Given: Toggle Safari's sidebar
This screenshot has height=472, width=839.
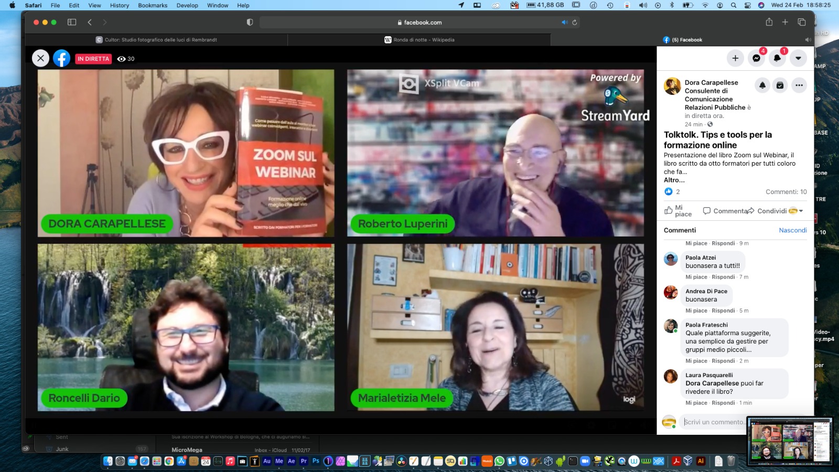Looking at the screenshot, I should coord(72,22).
